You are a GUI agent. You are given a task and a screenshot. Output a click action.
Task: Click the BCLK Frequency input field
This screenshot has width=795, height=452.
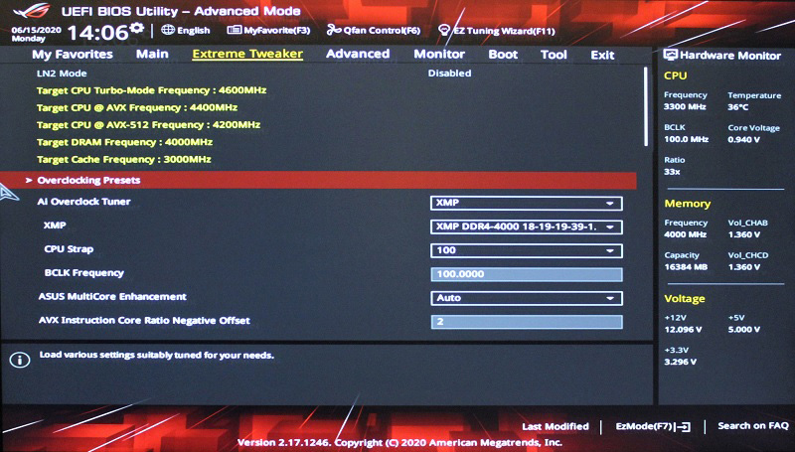(527, 274)
